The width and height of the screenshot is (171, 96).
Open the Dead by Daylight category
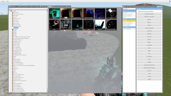(17, 26)
